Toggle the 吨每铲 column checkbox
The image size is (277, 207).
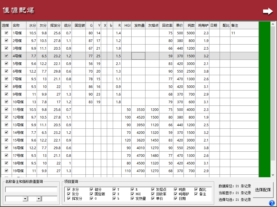click(175, 194)
